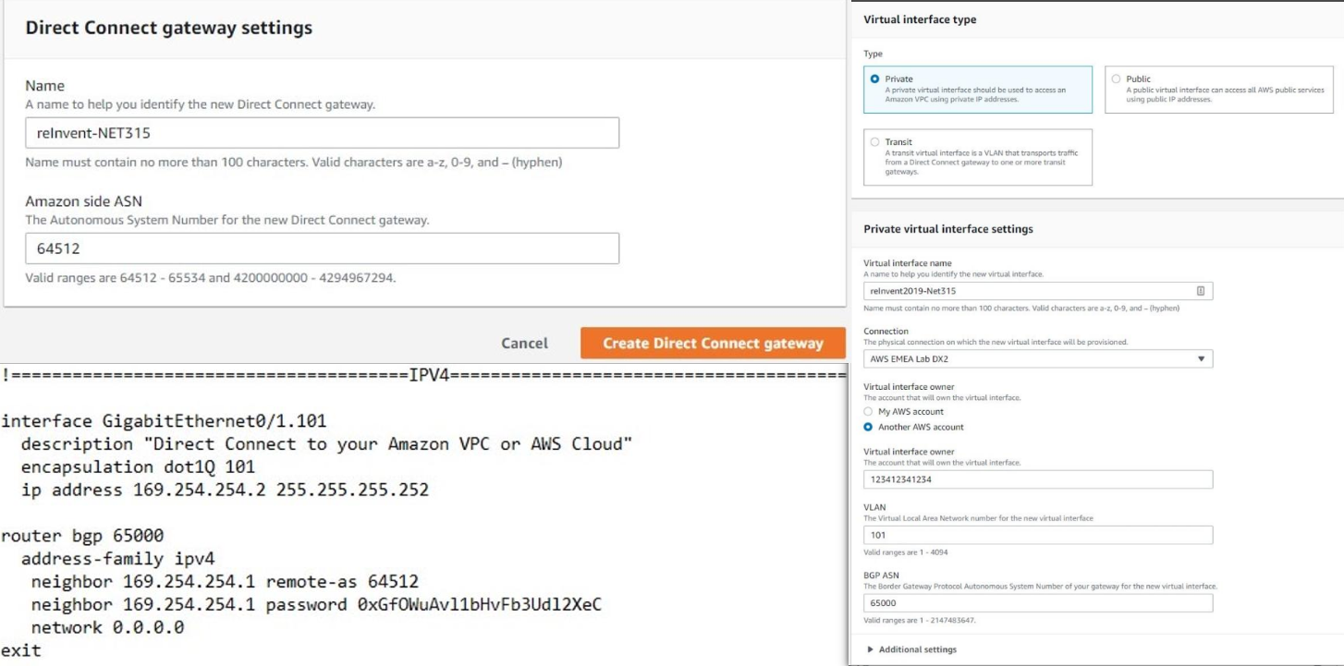Image resolution: width=1344 pixels, height=666 pixels.
Task: Click 'Virtual interface type' heading
Action: pos(920,19)
